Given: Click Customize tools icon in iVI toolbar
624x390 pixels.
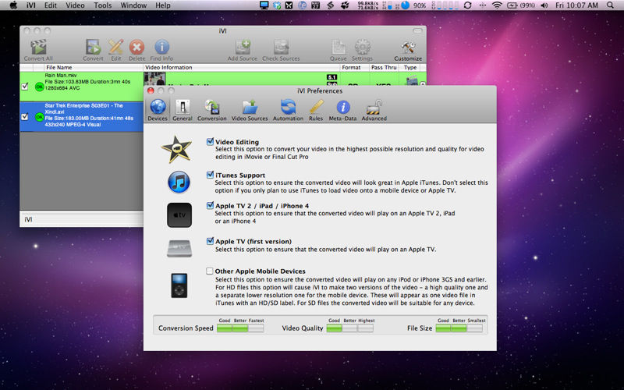Looking at the screenshot, I should point(408,50).
